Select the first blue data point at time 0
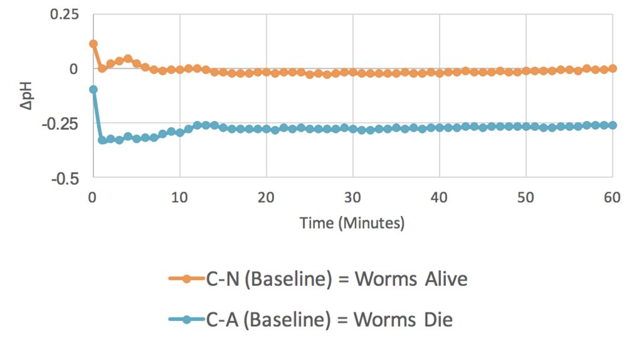Image resolution: width=627 pixels, height=337 pixels. (93, 90)
